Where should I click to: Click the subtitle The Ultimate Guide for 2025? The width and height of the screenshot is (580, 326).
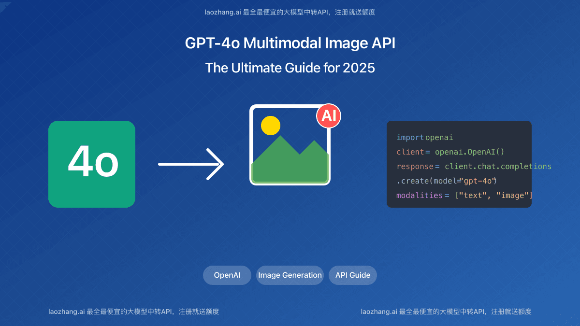click(x=290, y=68)
